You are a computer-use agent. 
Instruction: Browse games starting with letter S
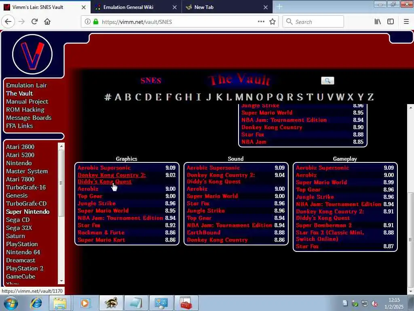tap(300, 97)
